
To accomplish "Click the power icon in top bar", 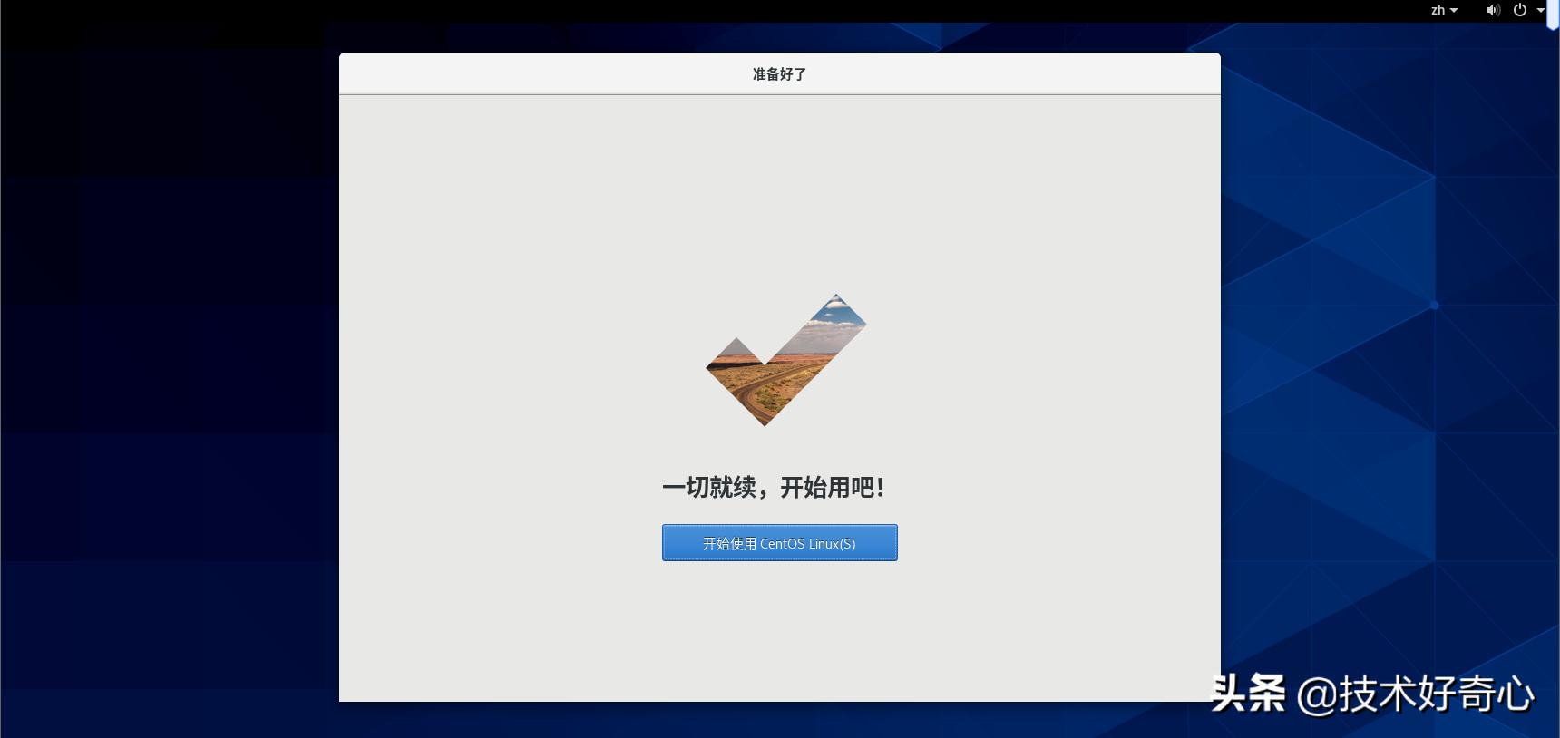I will (x=1520, y=10).
